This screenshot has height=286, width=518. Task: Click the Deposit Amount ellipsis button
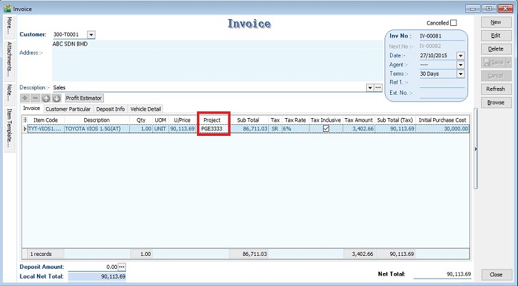point(122,266)
